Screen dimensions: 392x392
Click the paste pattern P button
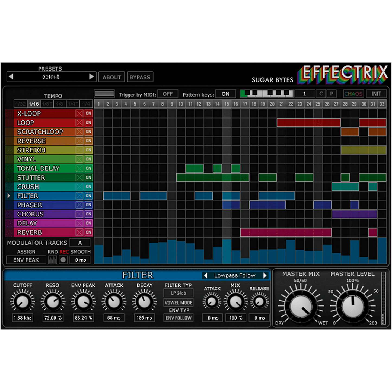click(332, 94)
